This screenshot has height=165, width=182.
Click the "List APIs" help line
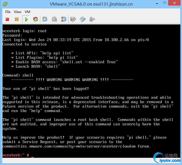[42, 53]
